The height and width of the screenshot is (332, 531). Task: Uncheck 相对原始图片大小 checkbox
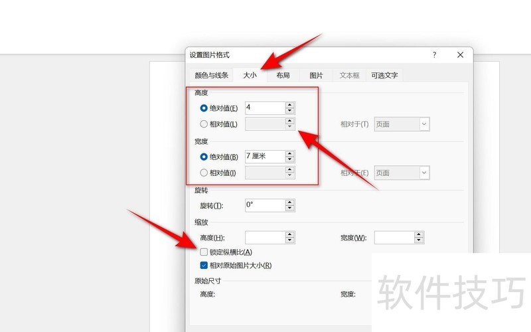click(x=204, y=266)
